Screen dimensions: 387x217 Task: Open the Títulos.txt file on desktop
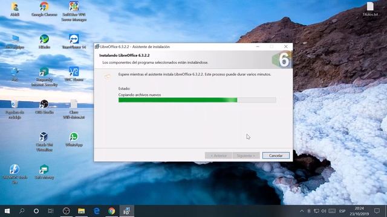pos(370,9)
